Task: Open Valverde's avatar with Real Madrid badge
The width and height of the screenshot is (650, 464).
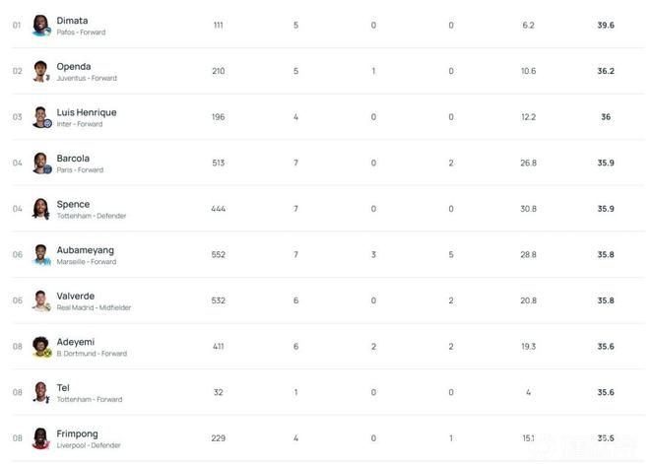Action: click(41, 300)
